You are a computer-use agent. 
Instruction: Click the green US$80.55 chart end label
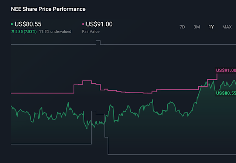225,93
